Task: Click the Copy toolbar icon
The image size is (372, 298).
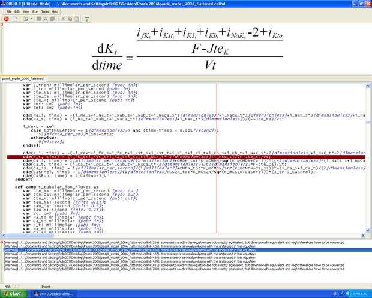Action: click(x=70, y=19)
